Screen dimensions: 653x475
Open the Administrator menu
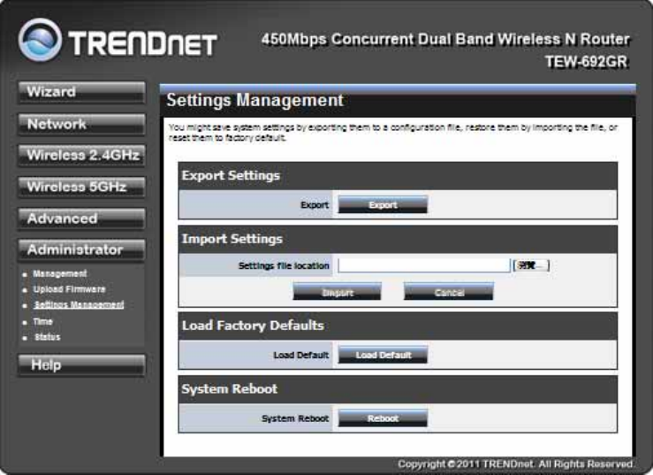[81, 249]
